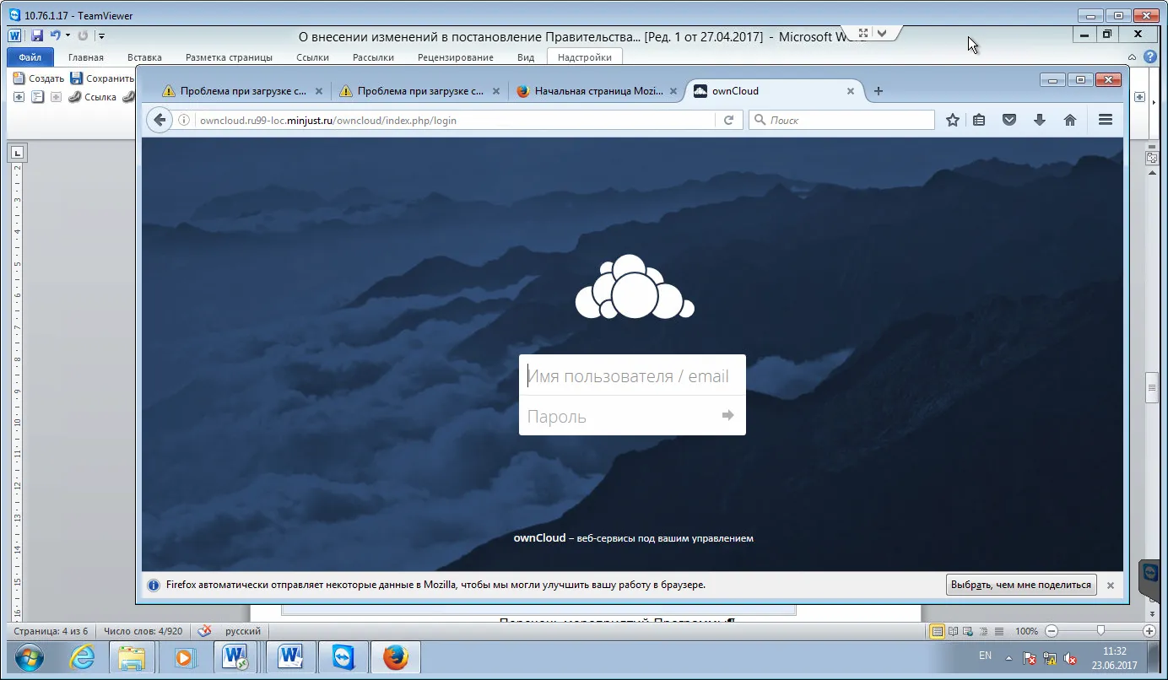Open site identity info icon in address bar
Viewport: 1168px width, 680px height.
184,121
